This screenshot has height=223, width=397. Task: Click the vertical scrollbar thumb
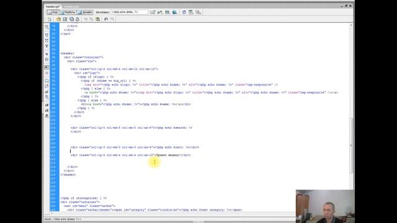pos(351,146)
